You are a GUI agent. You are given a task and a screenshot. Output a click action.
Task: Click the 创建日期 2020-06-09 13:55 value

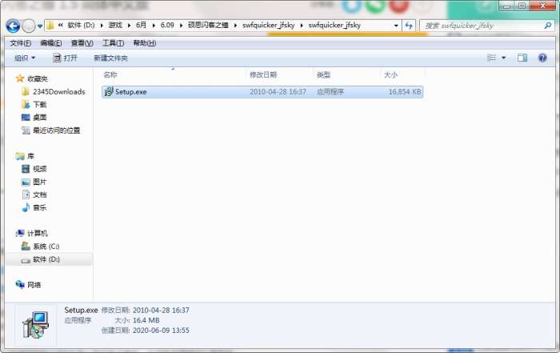tap(161, 330)
